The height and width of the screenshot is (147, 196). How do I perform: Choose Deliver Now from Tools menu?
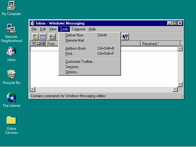point(89,35)
